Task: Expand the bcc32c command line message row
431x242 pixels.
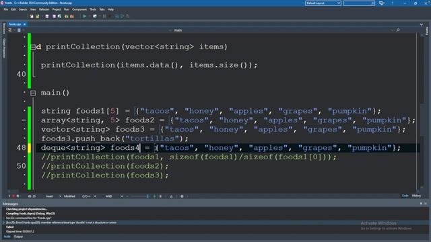Action: pos(4,218)
